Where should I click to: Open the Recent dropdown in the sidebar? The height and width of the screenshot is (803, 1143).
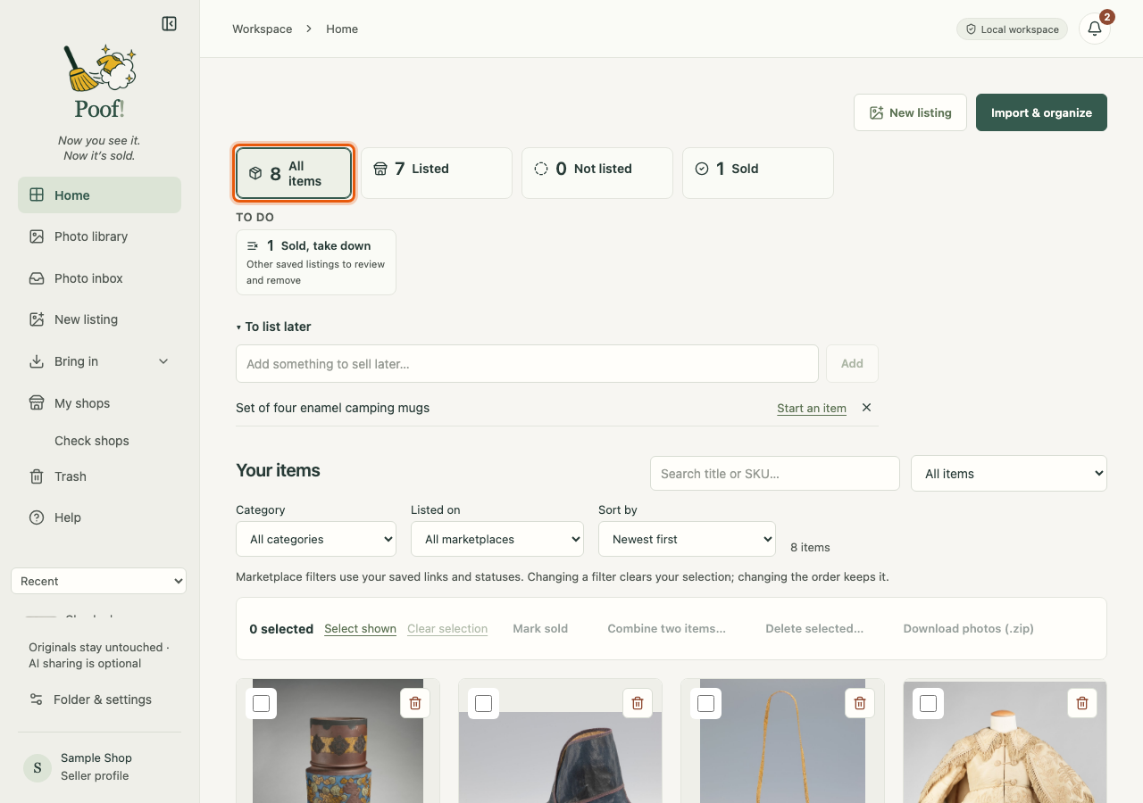click(98, 581)
